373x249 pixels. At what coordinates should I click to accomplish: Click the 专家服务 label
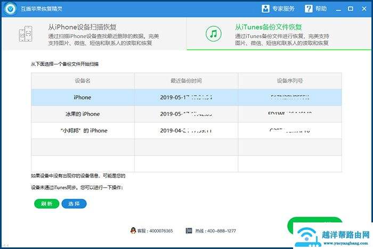[x=283, y=9]
